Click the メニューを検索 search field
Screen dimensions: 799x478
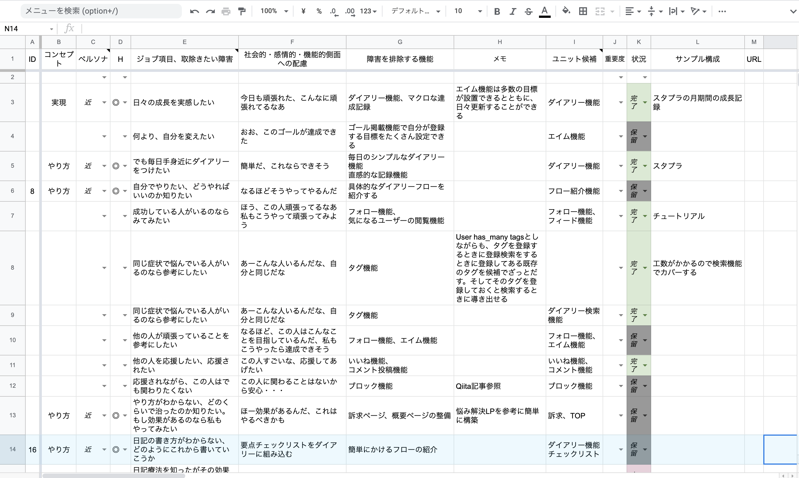pos(101,11)
